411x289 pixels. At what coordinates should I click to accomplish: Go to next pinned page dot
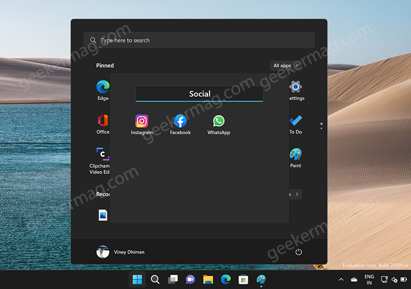point(322,128)
